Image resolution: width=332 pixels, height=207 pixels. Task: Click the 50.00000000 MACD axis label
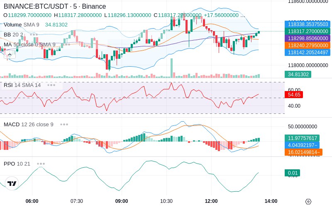303,127
